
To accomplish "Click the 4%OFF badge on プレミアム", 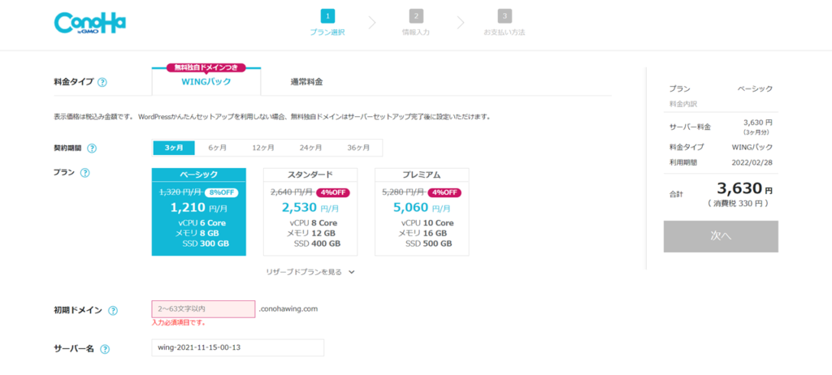I will (444, 192).
